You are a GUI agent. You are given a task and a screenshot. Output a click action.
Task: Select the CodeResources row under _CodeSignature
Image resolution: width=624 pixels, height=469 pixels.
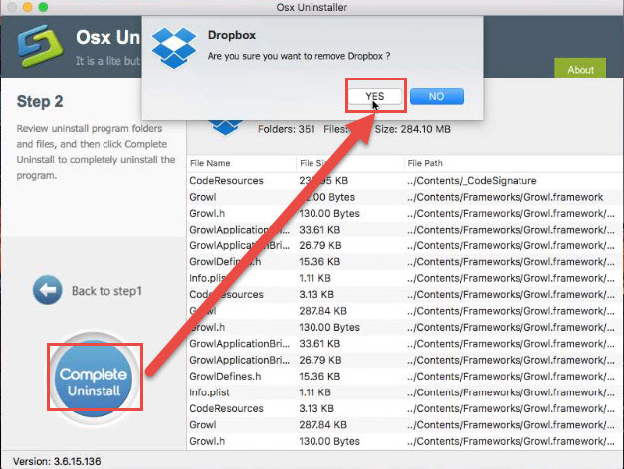pyautogui.click(x=398, y=181)
